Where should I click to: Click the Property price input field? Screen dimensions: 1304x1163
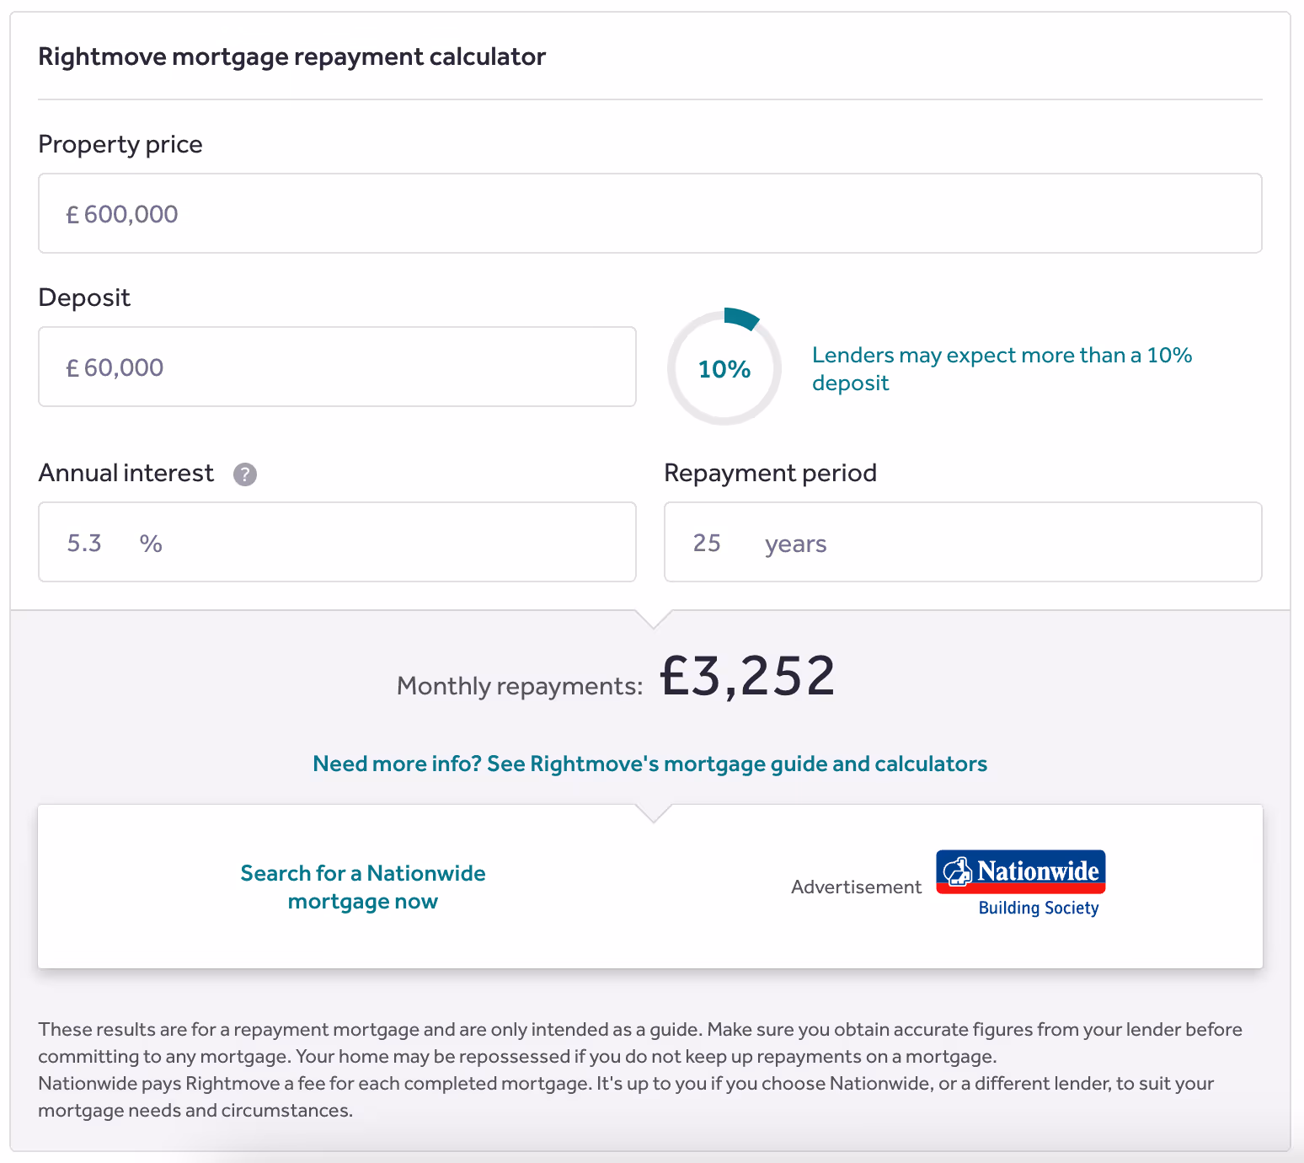pos(649,214)
